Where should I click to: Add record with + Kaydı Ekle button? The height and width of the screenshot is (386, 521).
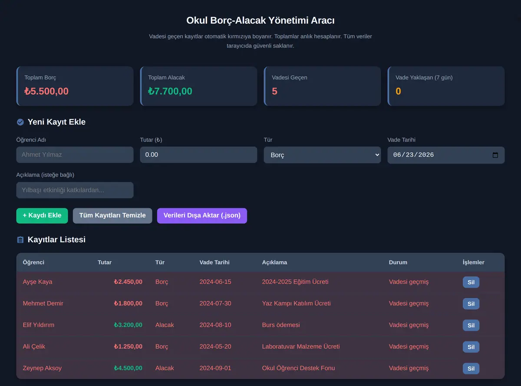(42, 216)
